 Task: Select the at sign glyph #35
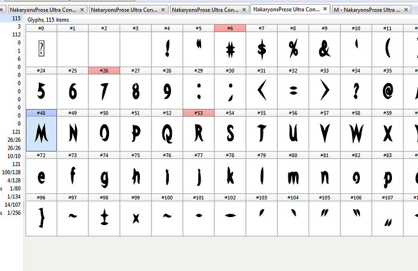[x=387, y=92]
